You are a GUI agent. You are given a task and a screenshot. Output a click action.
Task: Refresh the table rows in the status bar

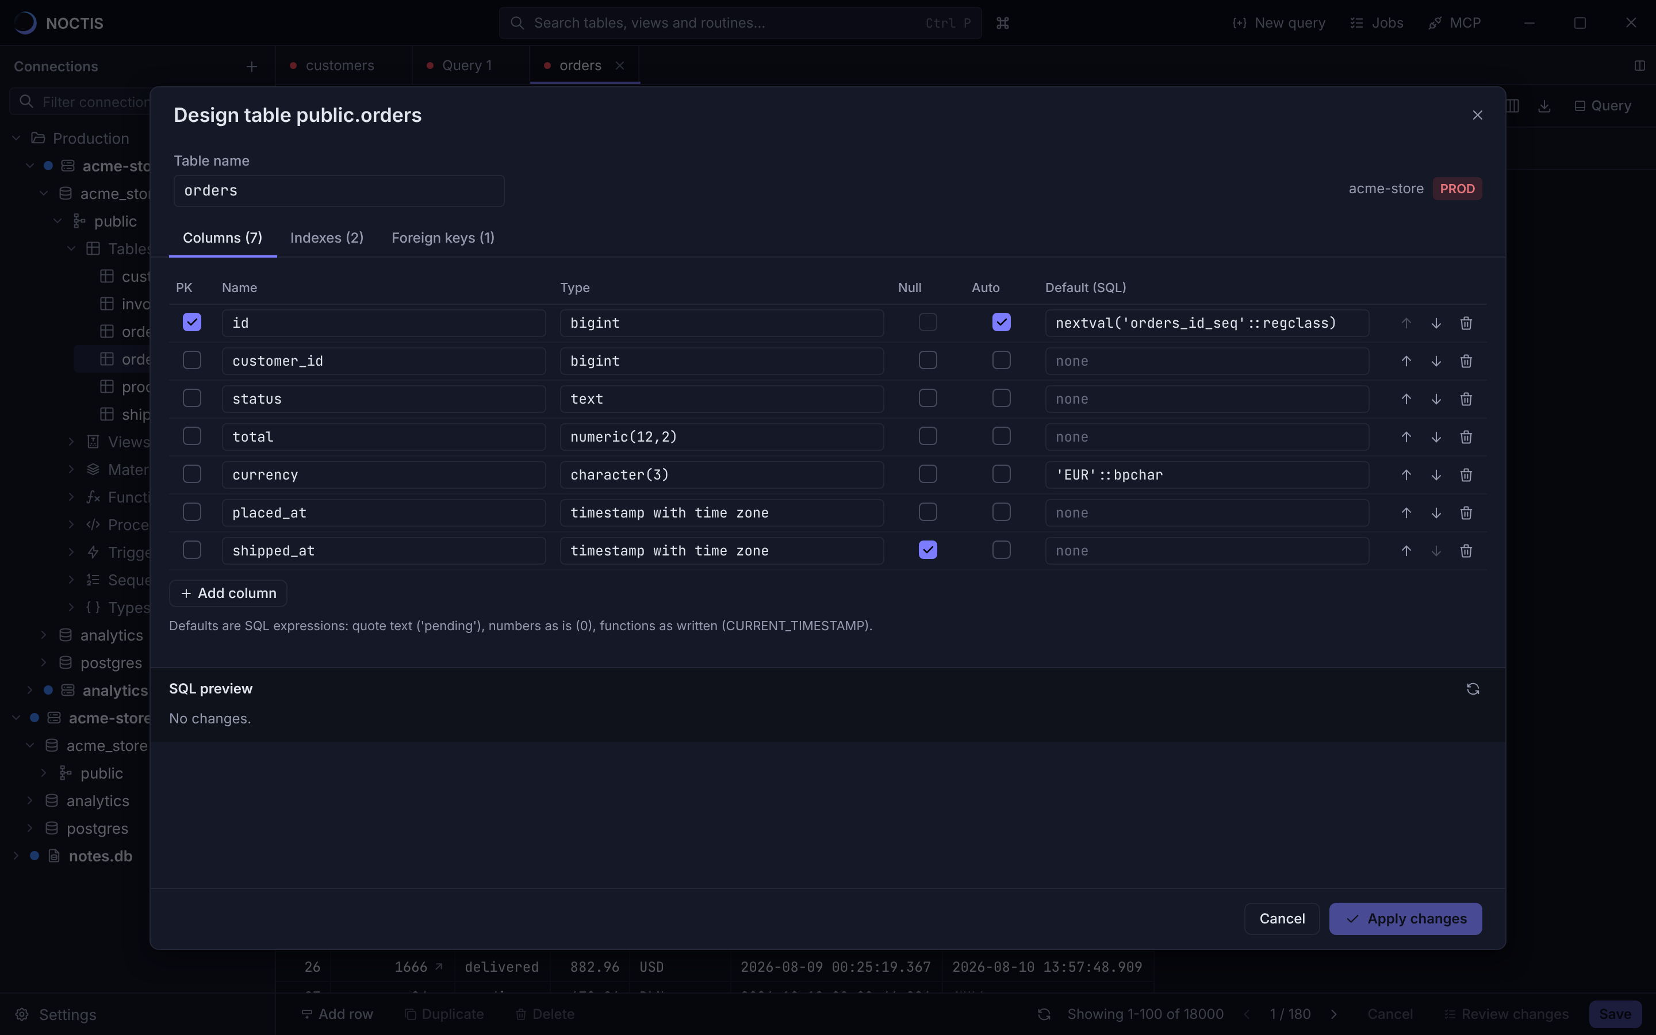point(1044,1014)
